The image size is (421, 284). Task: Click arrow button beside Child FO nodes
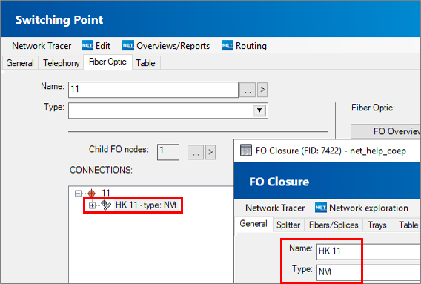(210, 152)
